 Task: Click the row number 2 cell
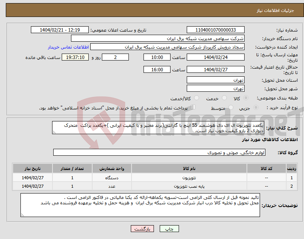click(x=292, y=186)
